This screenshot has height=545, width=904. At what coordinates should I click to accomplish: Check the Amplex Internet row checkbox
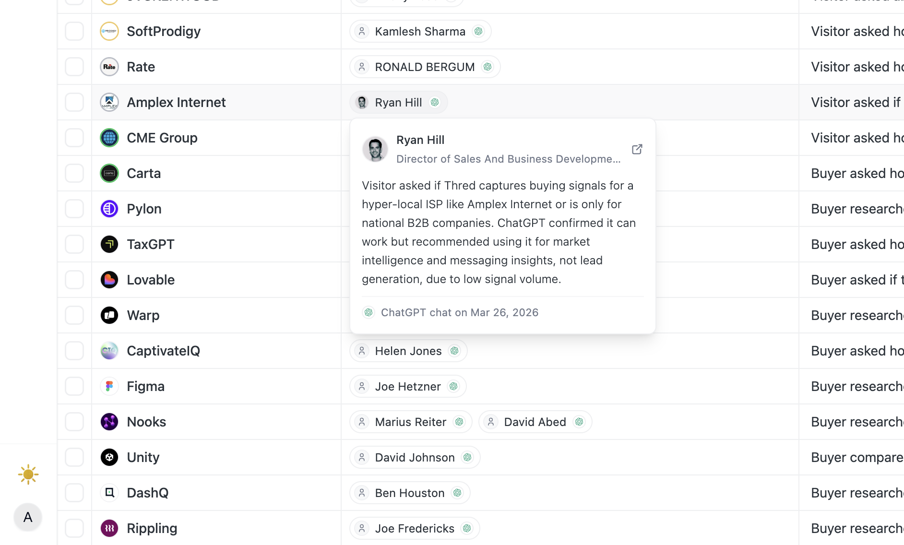point(74,102)
